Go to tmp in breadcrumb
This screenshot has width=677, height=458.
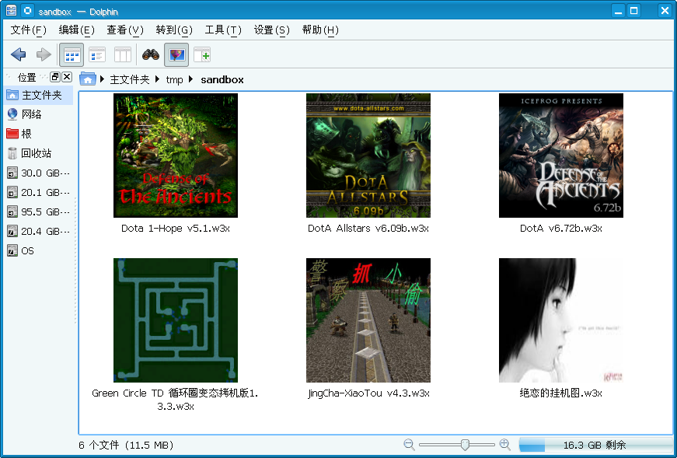(x=174, y=79)
